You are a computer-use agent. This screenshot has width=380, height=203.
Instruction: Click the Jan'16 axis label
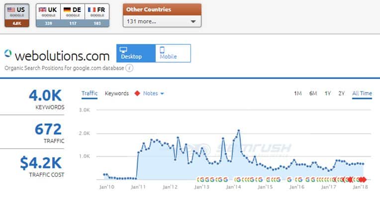[297, 187]
